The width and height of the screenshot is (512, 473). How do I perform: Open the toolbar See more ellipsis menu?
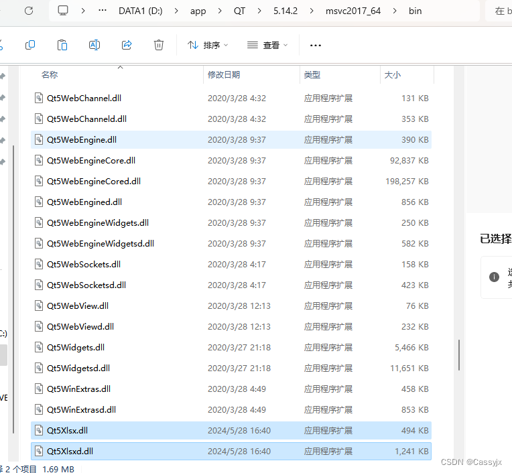(316, 45)
